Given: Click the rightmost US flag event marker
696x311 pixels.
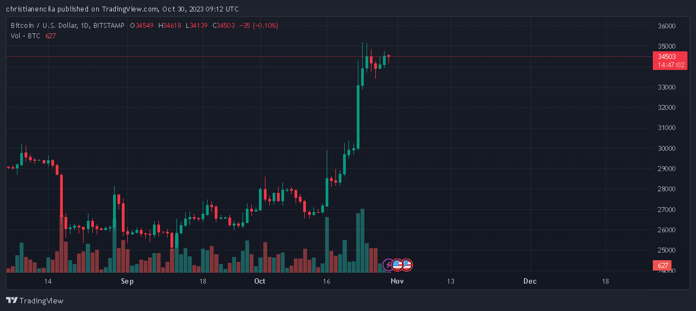Looking at the screenshot, I should [406, 265].
